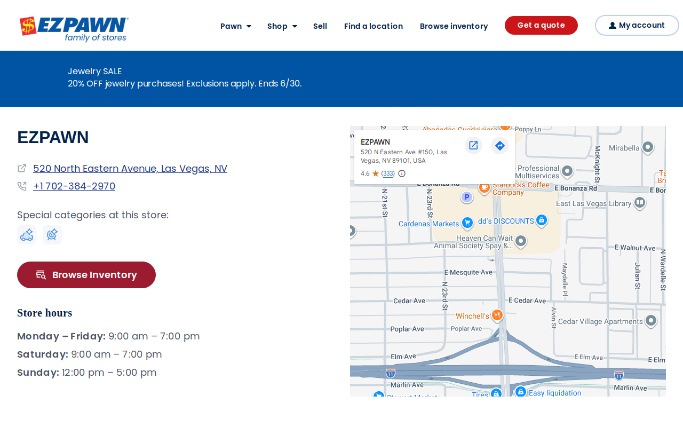Viewport: 683px width, 427px height.
Task: Open My account
Action: [x=637, y=25]
